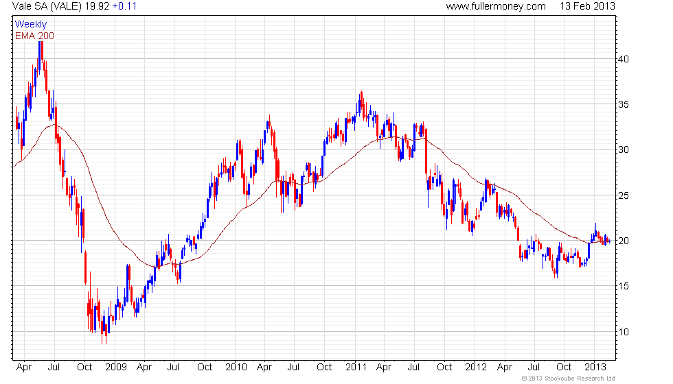Image resolution: width=673 pixels, height=384 pixels.
Task: Click the 30 price axis label
Action: (x=624, y=149)
